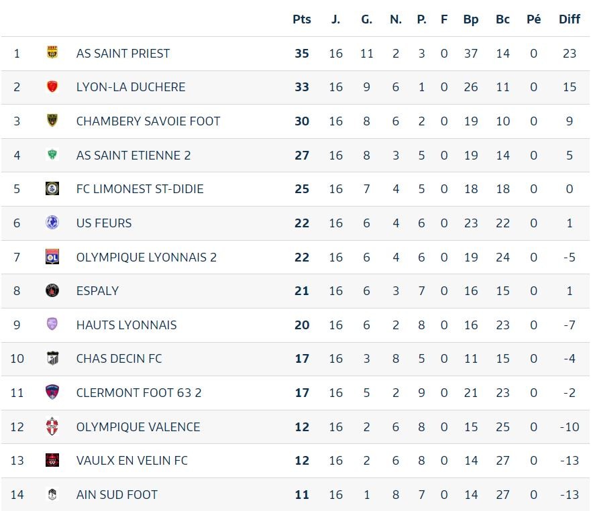The height and width of the screenshot is (511, 591).
Task: Open the HAUTS LYONNAIS team name
Action: click(x=126, y=325)
